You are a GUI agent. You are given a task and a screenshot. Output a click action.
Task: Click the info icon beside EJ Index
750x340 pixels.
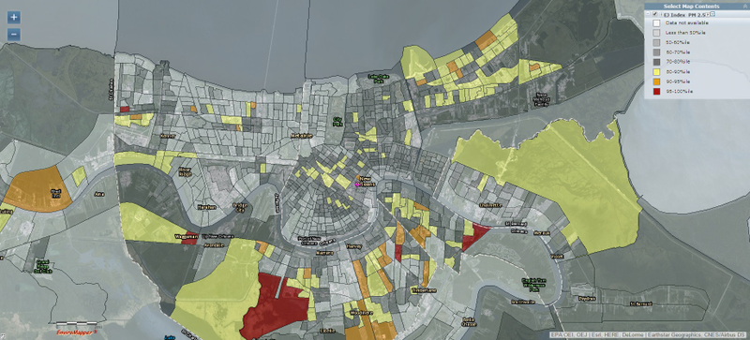[x=661, y=14]
